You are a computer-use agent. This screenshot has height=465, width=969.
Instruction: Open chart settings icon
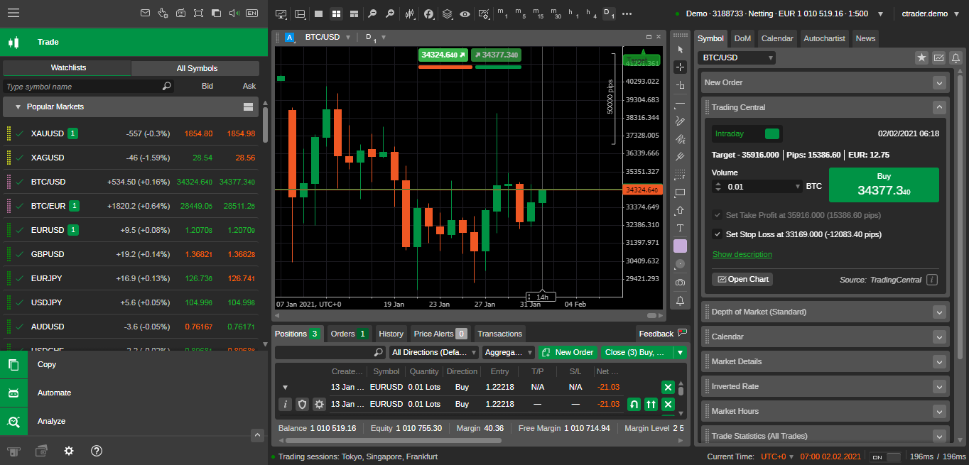coord(484,13)
